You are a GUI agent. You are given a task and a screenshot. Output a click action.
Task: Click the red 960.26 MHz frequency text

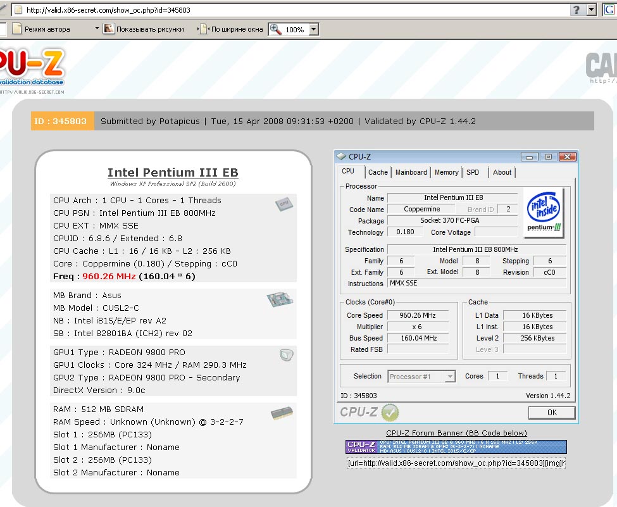[109, 277]
